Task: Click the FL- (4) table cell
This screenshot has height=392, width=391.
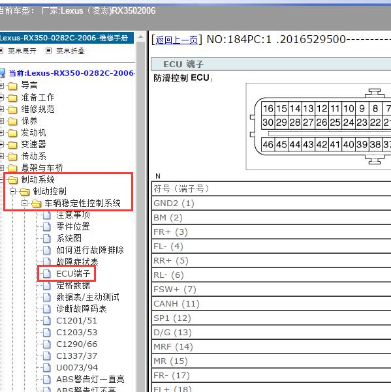Action: tap(272, 247)
